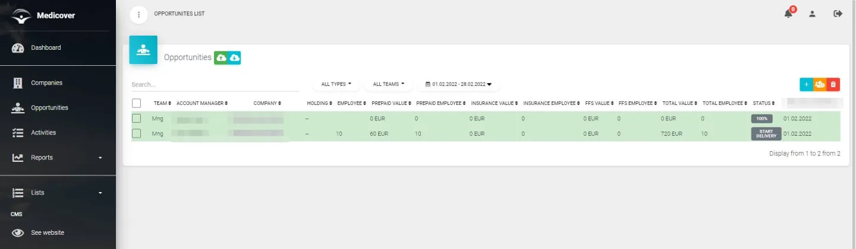Click the Medicover logo
Viewport: 856px width, 249px height.
(x=21, y=15)
